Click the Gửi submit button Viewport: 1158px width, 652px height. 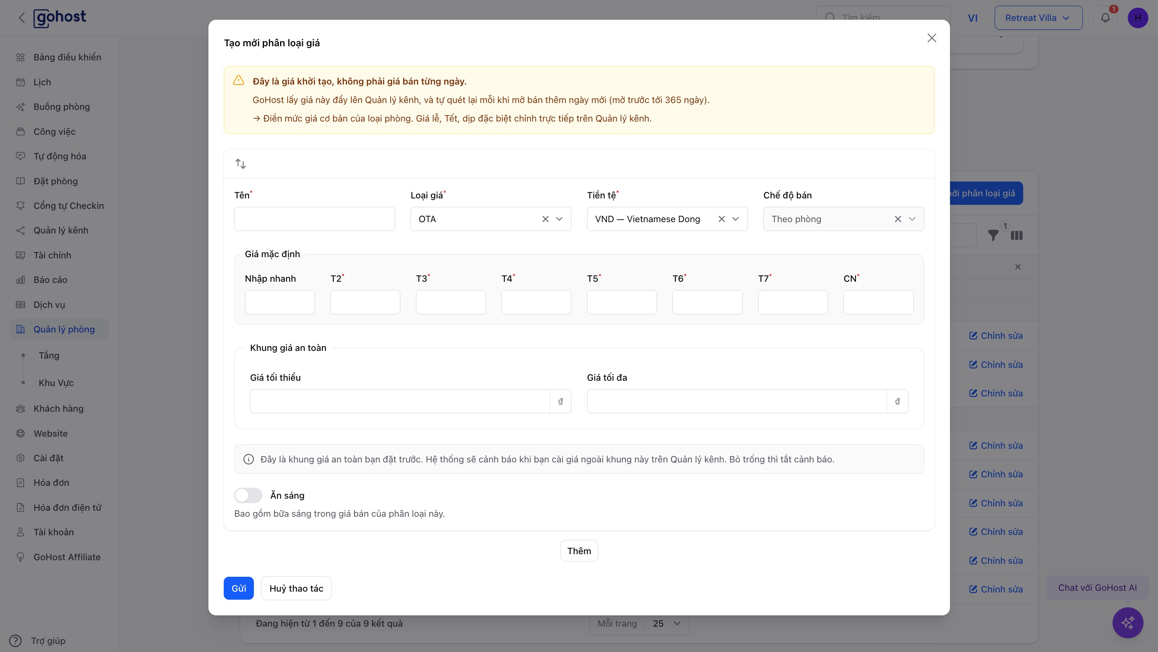click(239, 588)
